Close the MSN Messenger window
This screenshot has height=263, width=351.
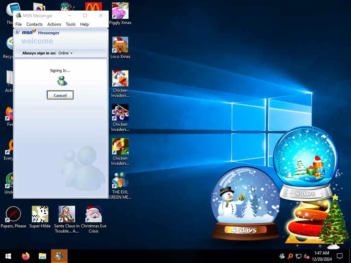coord(101,15)
